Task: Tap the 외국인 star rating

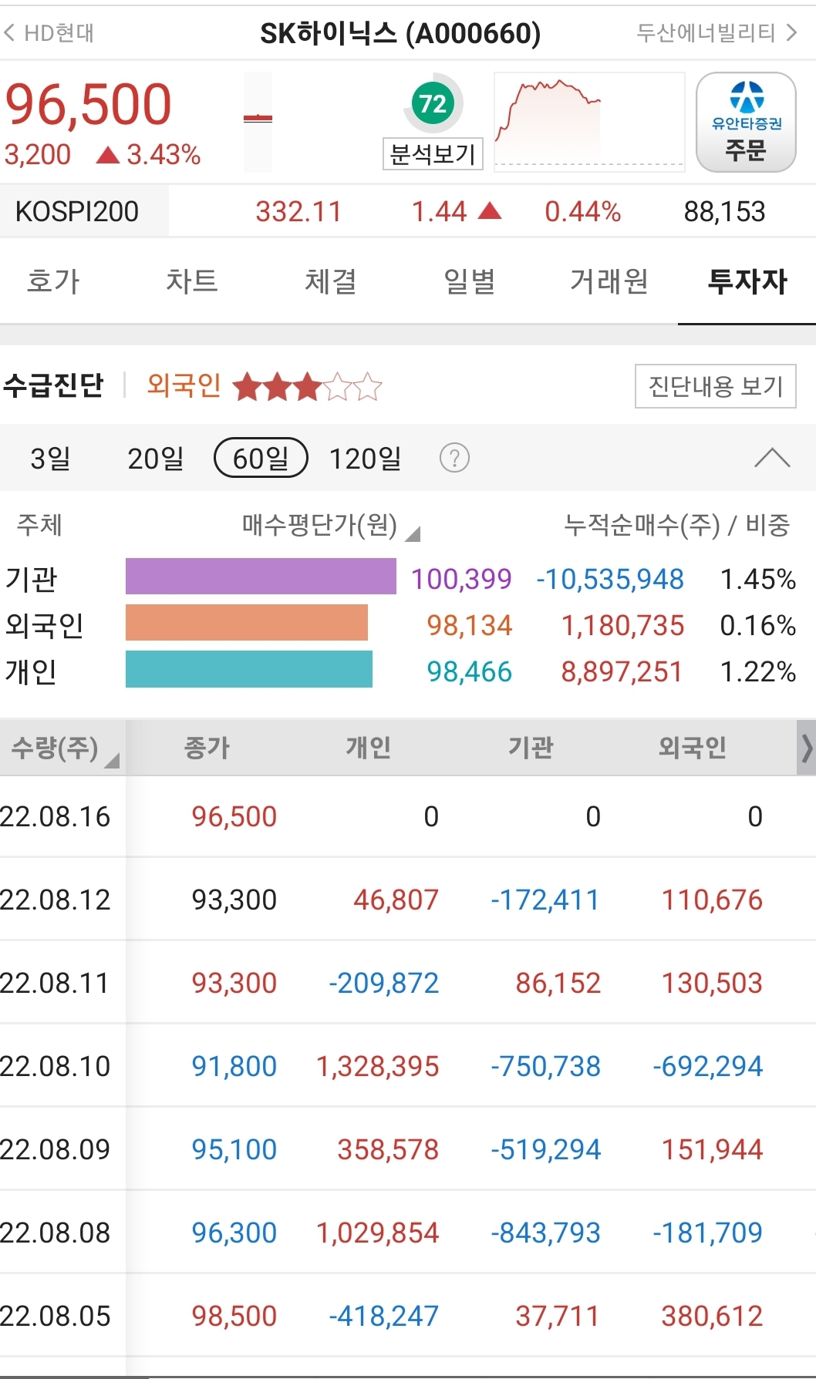Action: click(x=307, y=386)
